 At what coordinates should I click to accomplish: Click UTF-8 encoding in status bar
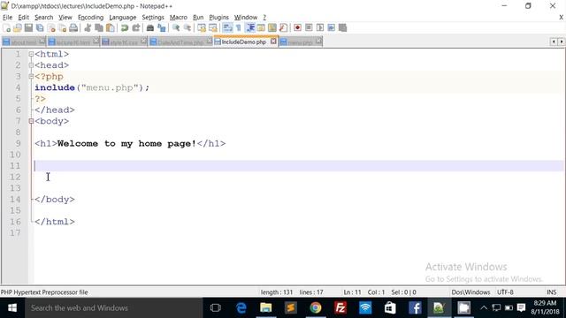505,292
